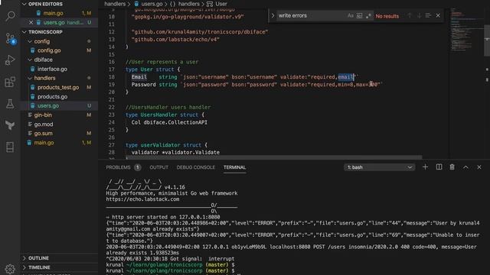The width and height of the screenshot is (490, 275).
Task: Close the terminal panel
Action: (479, 167)
